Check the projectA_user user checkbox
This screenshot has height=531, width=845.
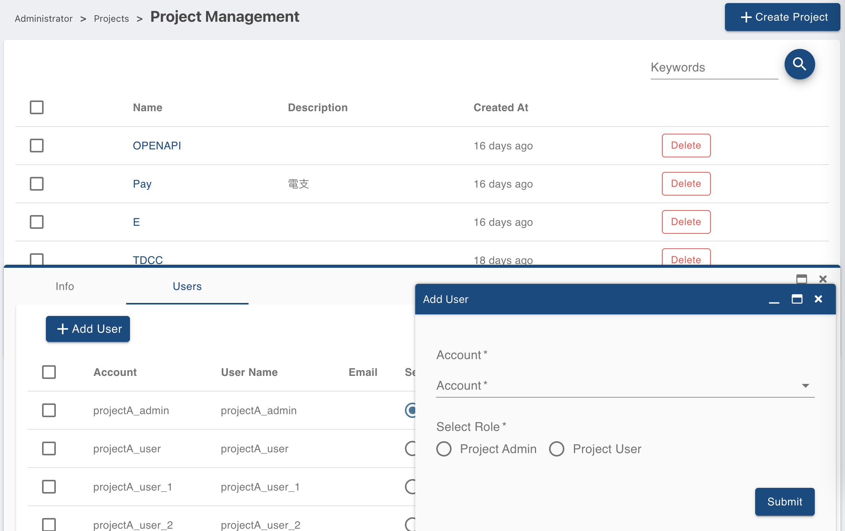[49, 448]
